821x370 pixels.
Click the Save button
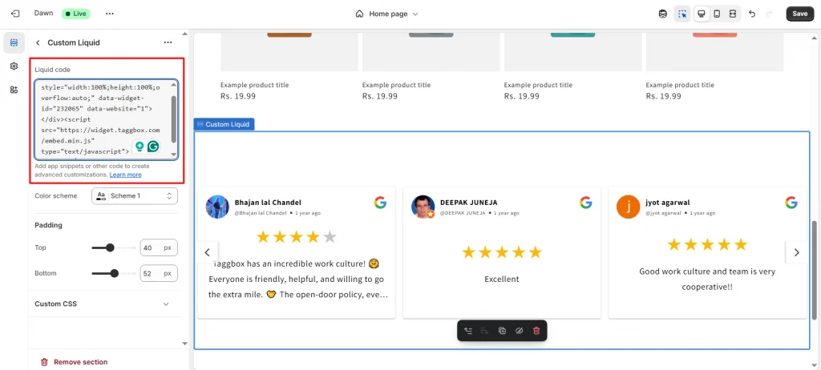coord(799,14)
